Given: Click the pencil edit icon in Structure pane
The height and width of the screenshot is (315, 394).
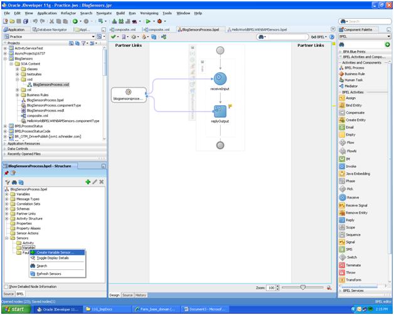Looking at the screenshot, I should tap(95, 182).
